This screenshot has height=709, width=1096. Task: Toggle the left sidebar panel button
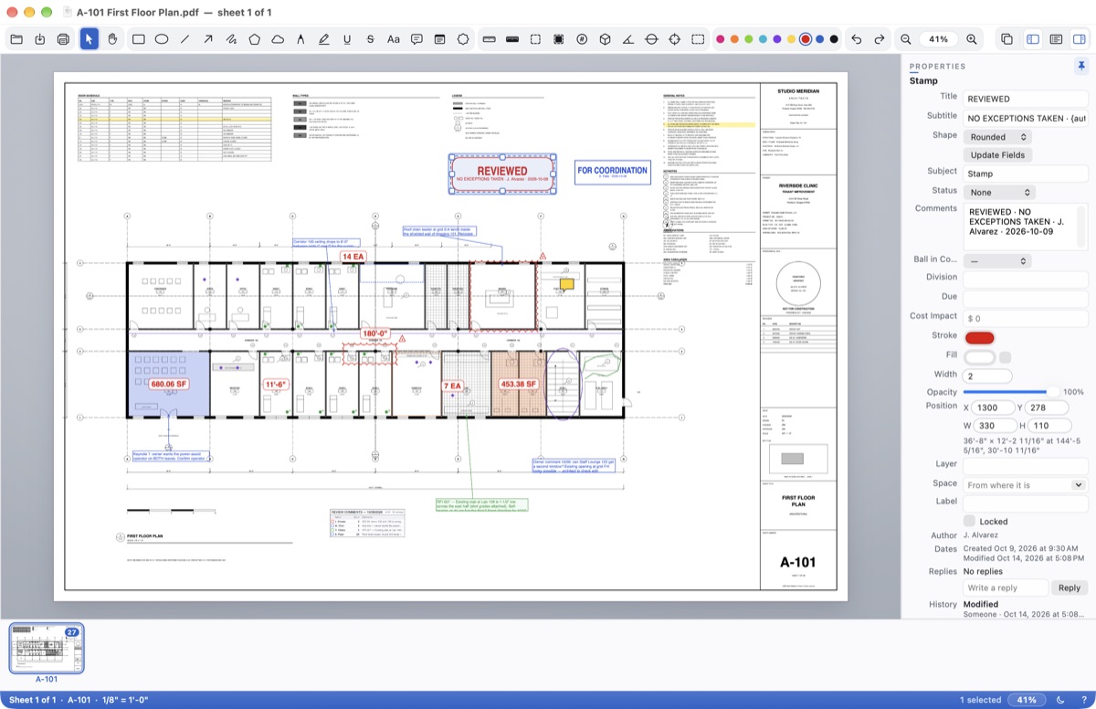[x=1033, y=39]
